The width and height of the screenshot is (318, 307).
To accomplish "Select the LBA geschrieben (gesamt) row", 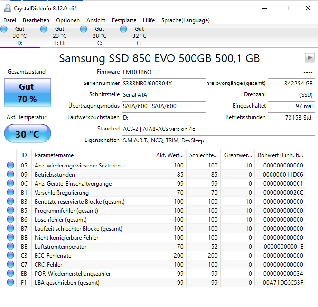I will (x=155, y=283).
